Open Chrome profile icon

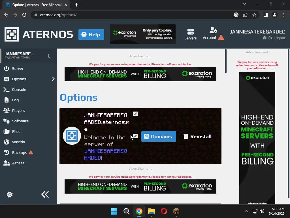[x=275, y=15]
